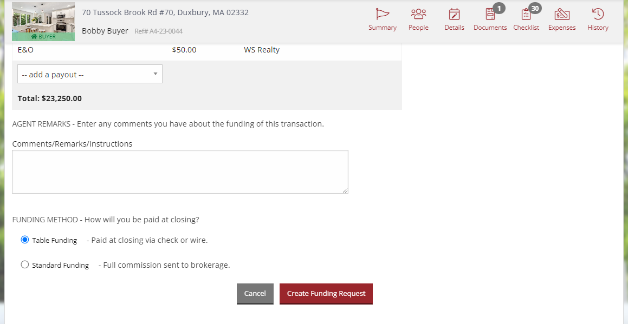View the Checklist with 30 items

pyautogui.click(x=526, y=19)
